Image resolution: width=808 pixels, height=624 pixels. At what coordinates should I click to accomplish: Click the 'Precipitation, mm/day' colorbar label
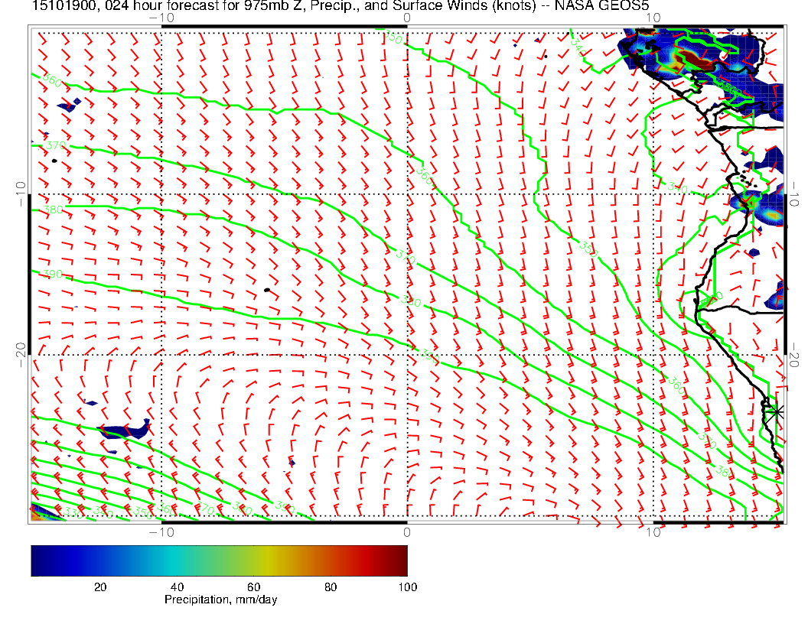pyautogui.click(x=220, y=600)
